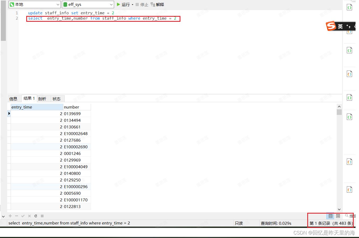Click the 停止 stop button
The height and width of the screenshot is (238, 359).
click(142, 5)
